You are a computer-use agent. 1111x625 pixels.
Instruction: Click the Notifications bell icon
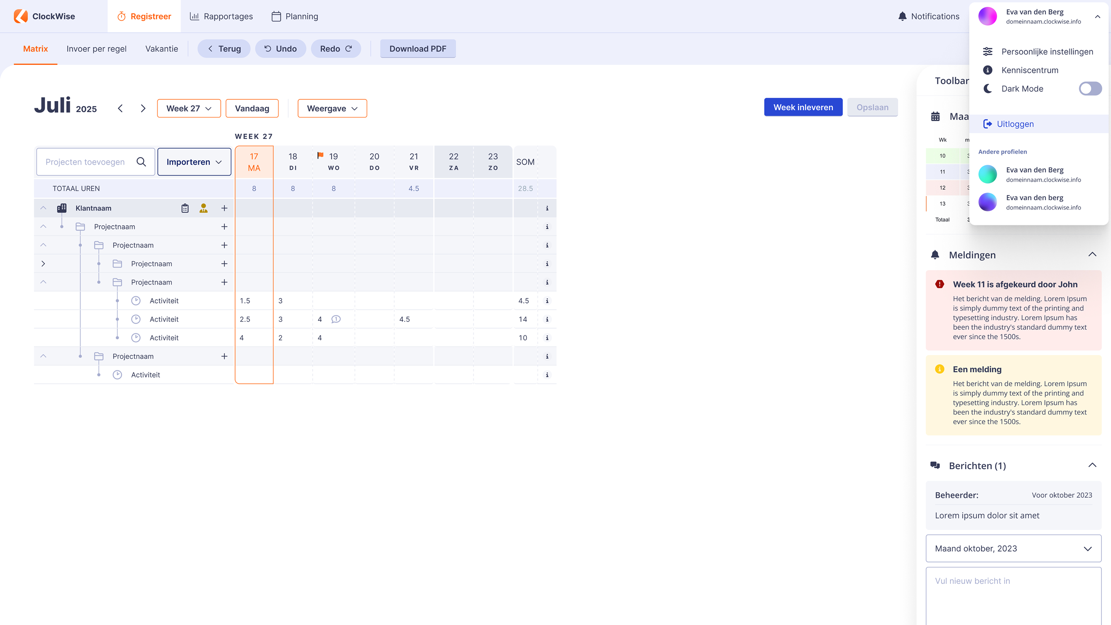[x=902, y=16]
